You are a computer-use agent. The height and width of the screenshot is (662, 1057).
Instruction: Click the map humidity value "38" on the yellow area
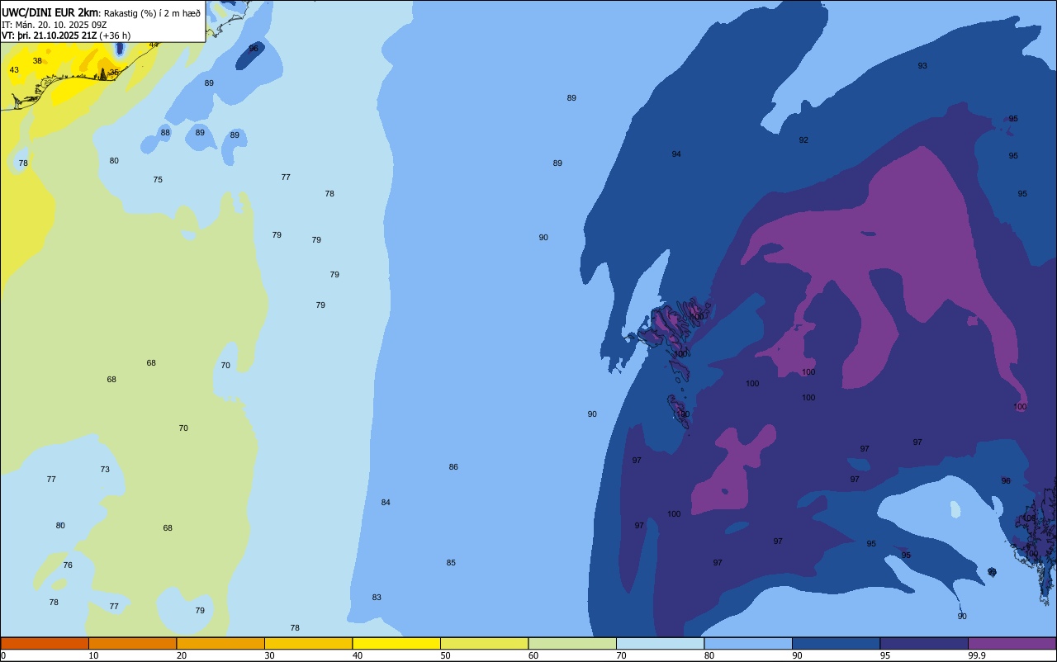pos(37,60)
